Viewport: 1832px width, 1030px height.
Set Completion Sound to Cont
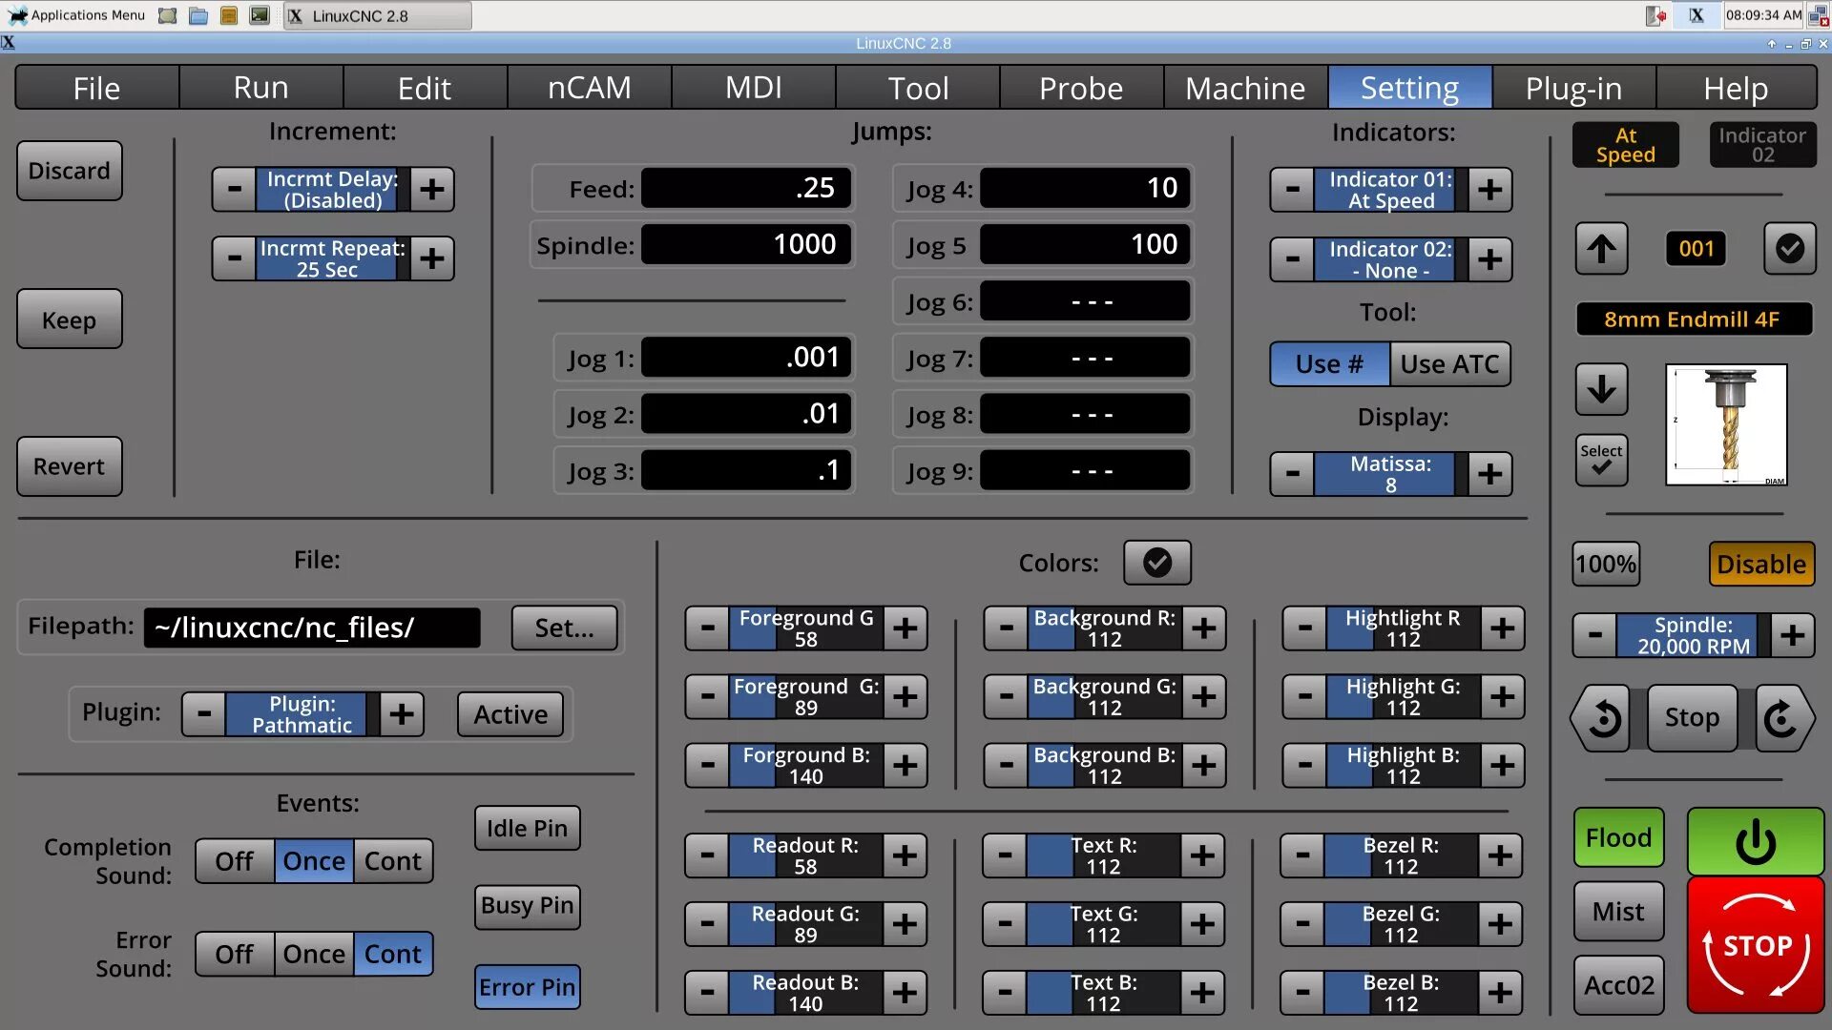(x=393, y=861)
